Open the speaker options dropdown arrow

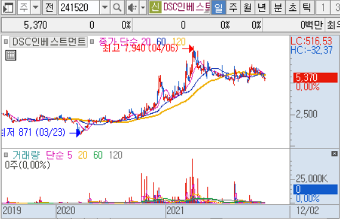[143, 8]
